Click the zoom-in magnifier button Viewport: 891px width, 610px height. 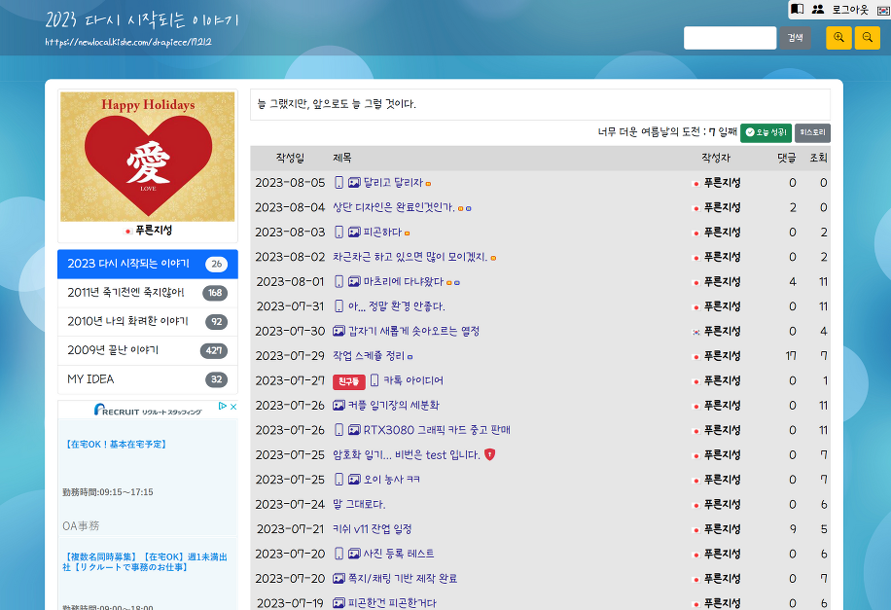(x=838, y=38)
